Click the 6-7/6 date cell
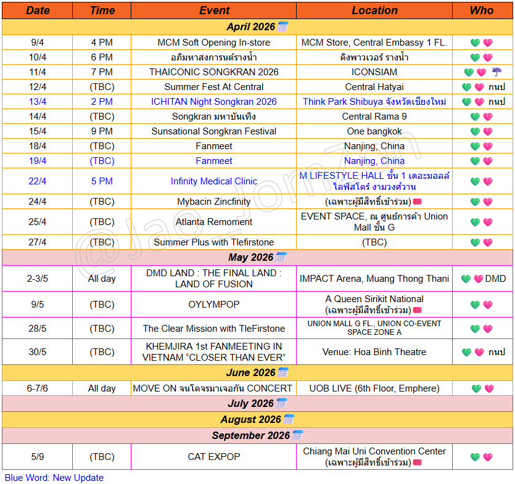This screenshot has height=484, width=515. click(38, 388)
